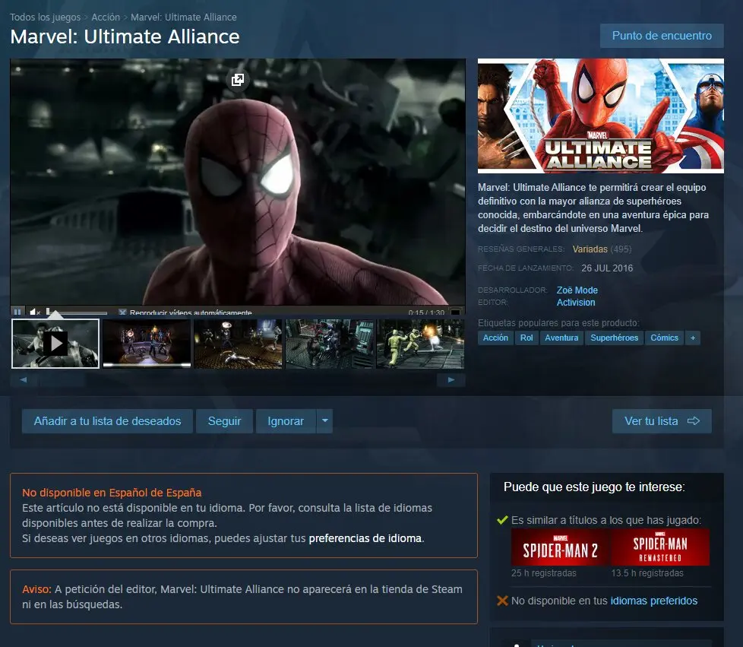Expand more tags with plus button
743x647 pixels.
click(693, 338)
